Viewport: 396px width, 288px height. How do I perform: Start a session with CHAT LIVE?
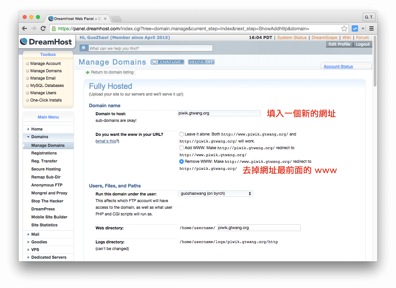coord(167,62)
